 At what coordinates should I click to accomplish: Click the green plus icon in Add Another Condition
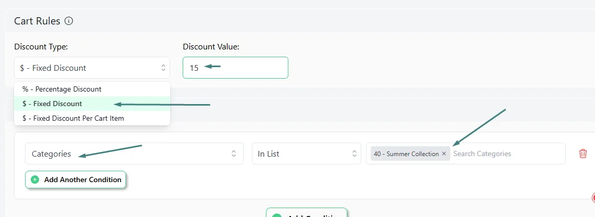click(35, 180)
